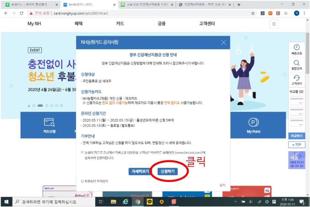The height and width of the screenshot is (207, 310).
Task: Click the orange extension icon in toolbar
Action: point(270,13)
